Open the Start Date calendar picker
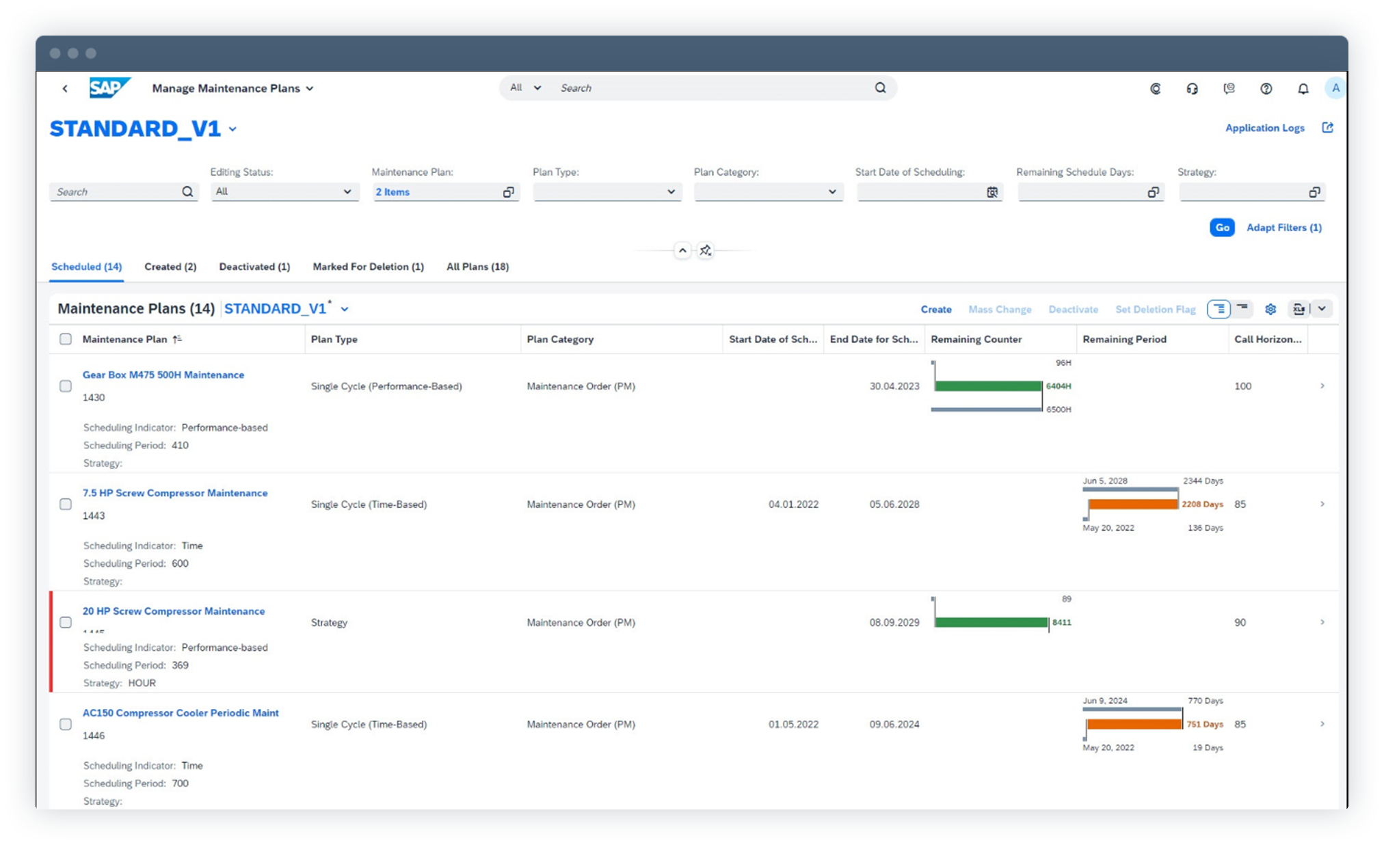This screenshot has height=845, width=1384. tap(992, 192)
